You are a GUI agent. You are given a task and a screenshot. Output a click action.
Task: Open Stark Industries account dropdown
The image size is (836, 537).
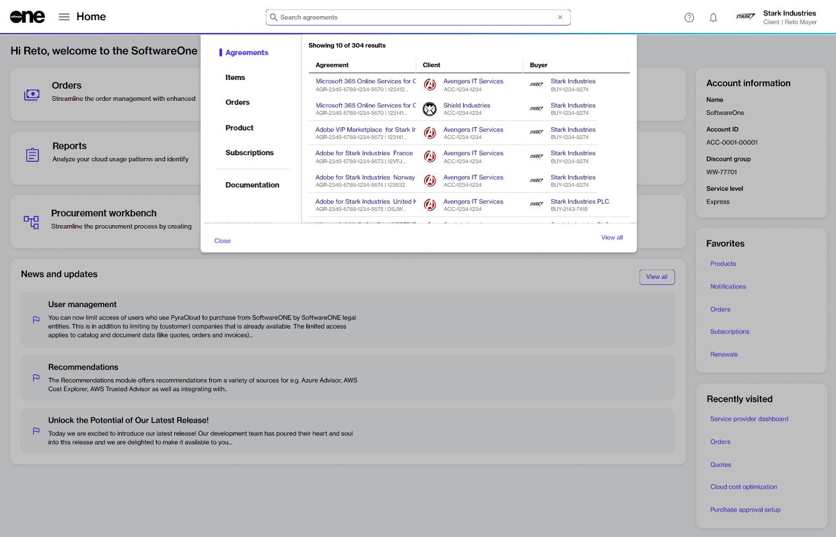789,17
